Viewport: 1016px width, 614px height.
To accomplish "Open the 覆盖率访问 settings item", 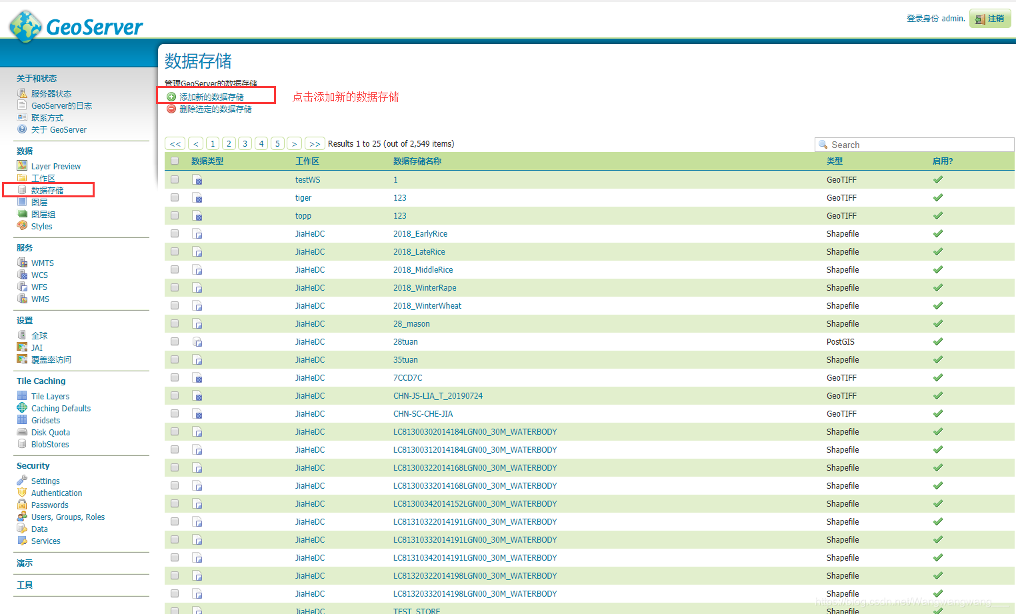I will click(x=51, y=360).
